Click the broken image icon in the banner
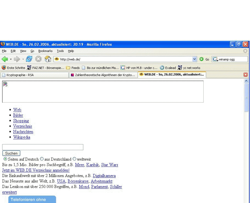This screenshot has width=250, height=203. [5, 84]
